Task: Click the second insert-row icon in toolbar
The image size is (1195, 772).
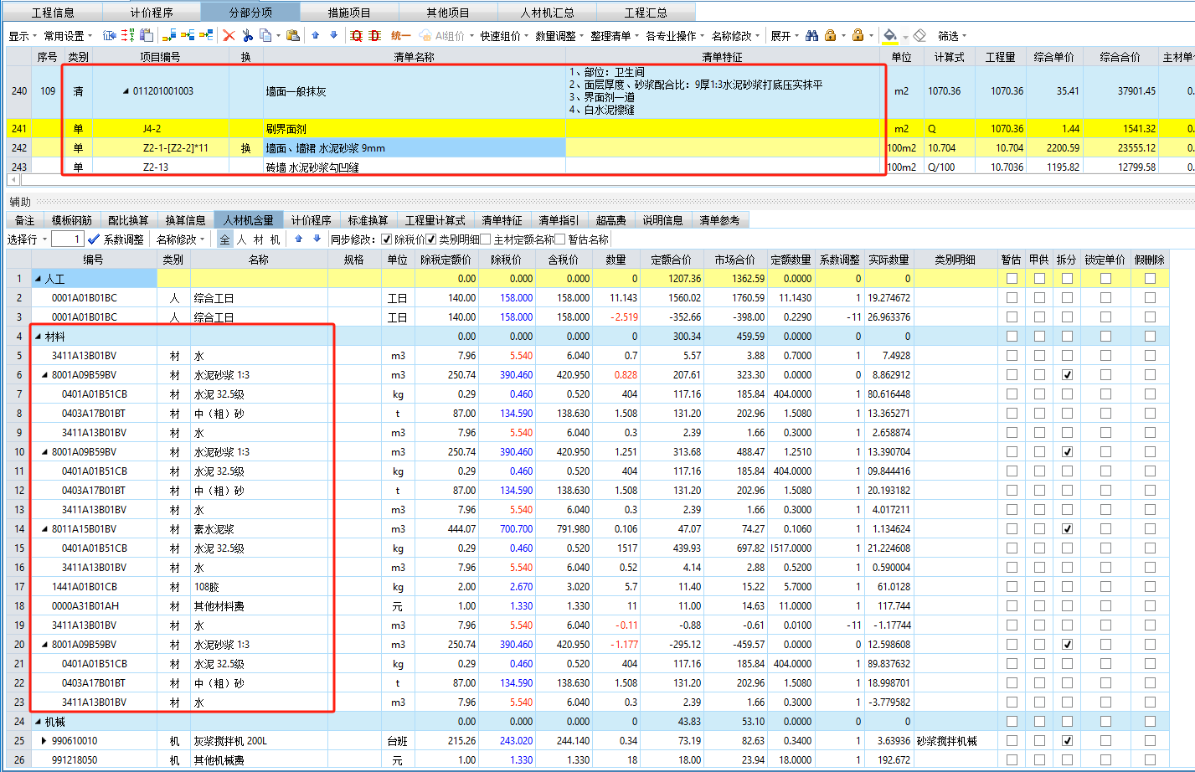Action: [x=188, y=35]
